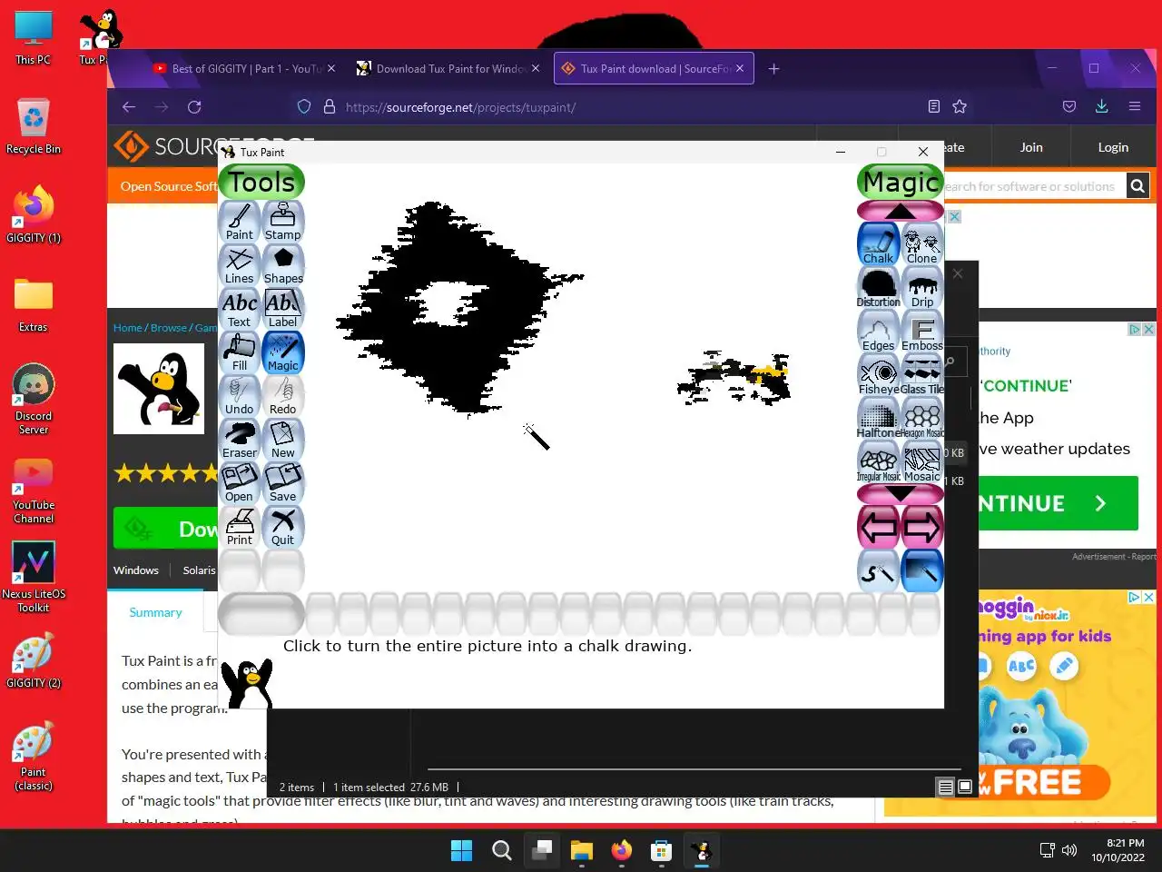
Task: Quit Tux Paint
Action: pos(283,527)
